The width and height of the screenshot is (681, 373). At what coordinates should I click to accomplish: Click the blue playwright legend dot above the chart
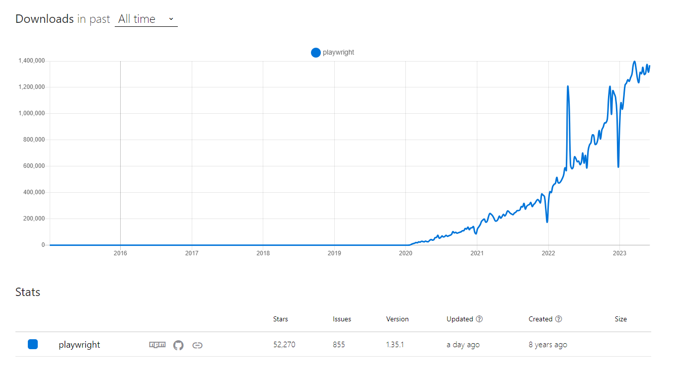click(315, 52)
